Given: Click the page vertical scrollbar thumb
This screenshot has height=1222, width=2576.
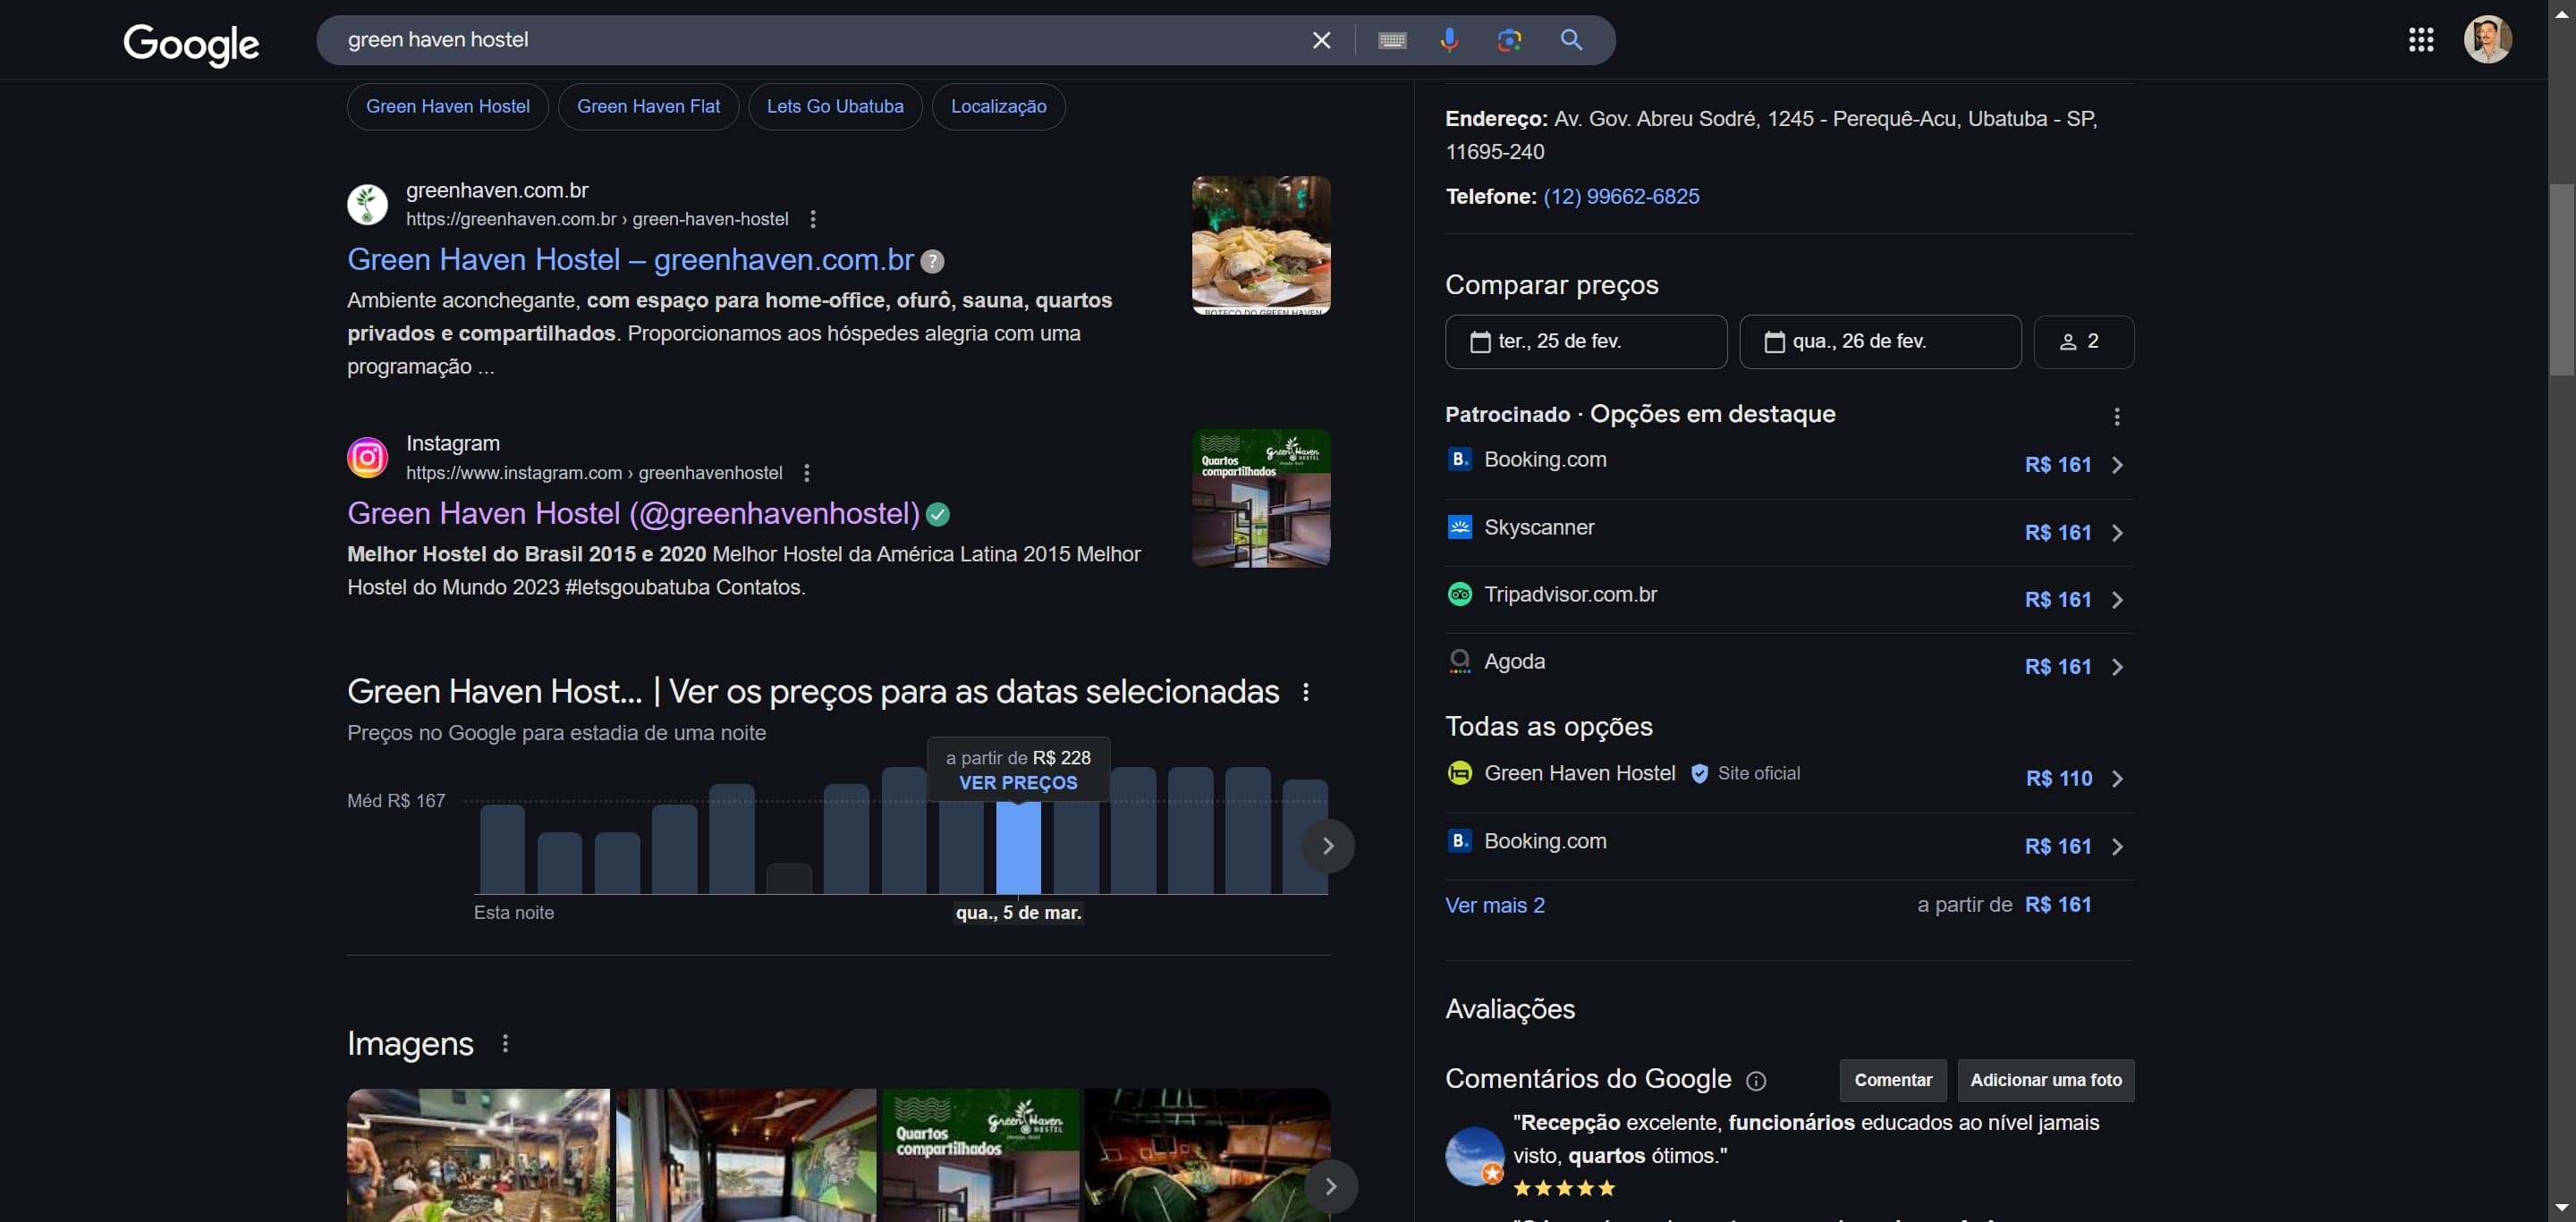Looking at the screenshot, I should click(2562, 280).
